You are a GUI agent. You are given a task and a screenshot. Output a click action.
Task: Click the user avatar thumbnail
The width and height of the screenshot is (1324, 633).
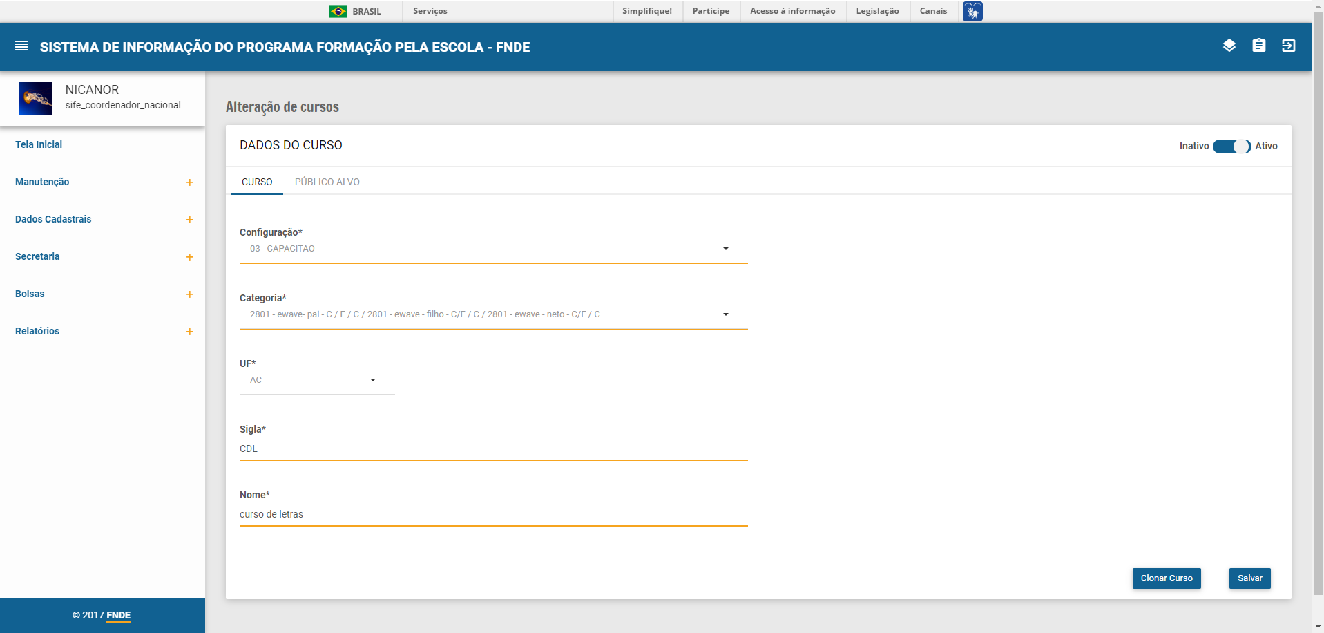(35, 98)
